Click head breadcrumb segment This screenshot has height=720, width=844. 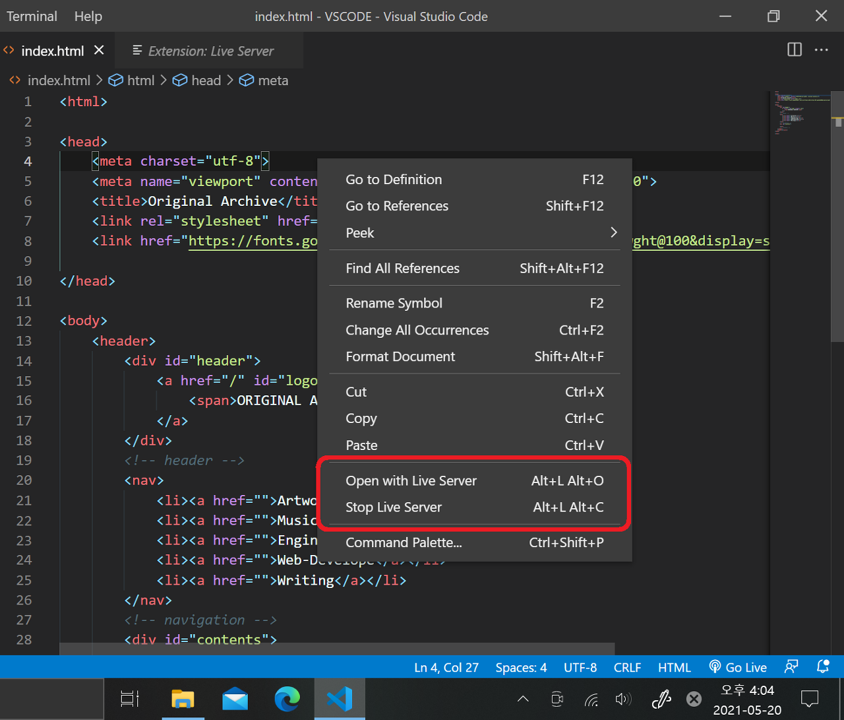[x=206, y=80]
